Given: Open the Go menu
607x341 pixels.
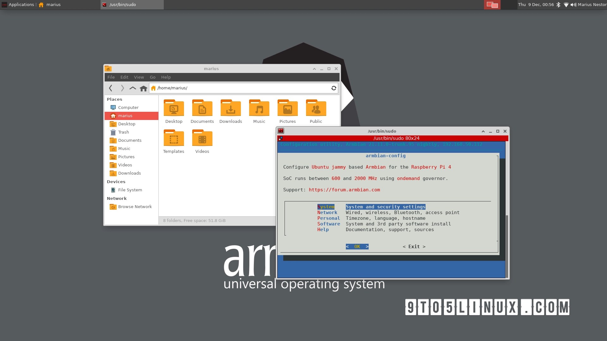Looking at the screenshot, I should (152, 77).
